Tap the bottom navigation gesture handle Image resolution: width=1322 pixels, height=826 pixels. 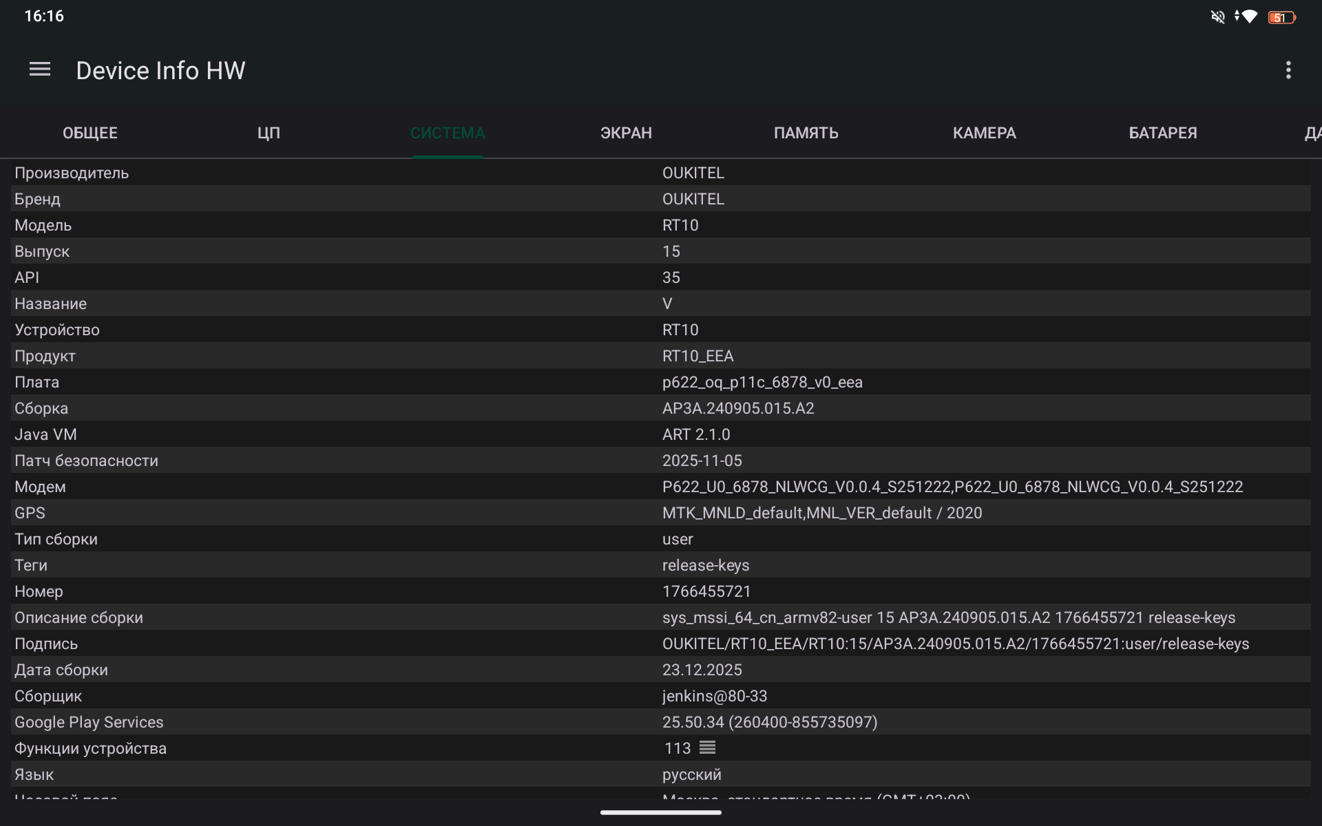pyautogui.click(x=660, y=812)
